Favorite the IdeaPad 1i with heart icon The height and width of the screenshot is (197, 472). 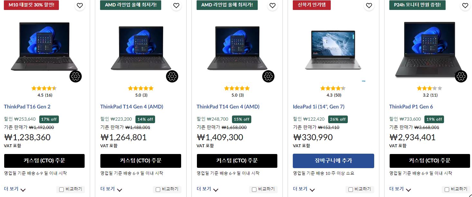[x=369, y=5]
